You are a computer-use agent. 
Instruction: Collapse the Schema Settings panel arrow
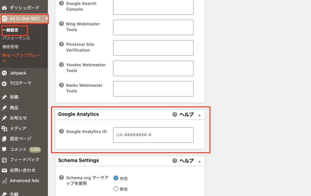(x=199, y=161)
